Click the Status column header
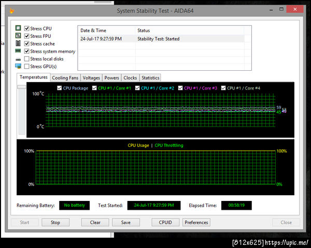The image size is (311, 248). click(x=190, y=30)
